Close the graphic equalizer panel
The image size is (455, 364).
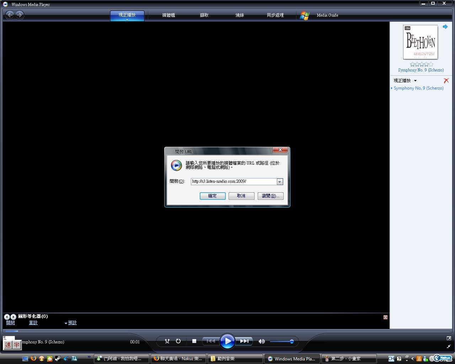[385, 317]
